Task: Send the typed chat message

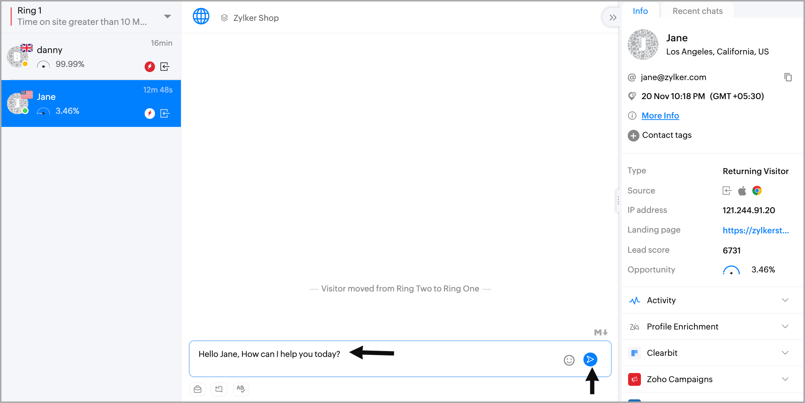Action: coord(590,359)
